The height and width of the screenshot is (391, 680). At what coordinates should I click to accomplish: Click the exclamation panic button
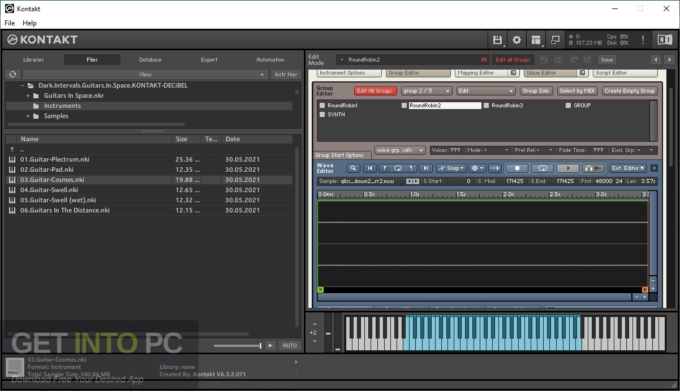click(643, 40)
